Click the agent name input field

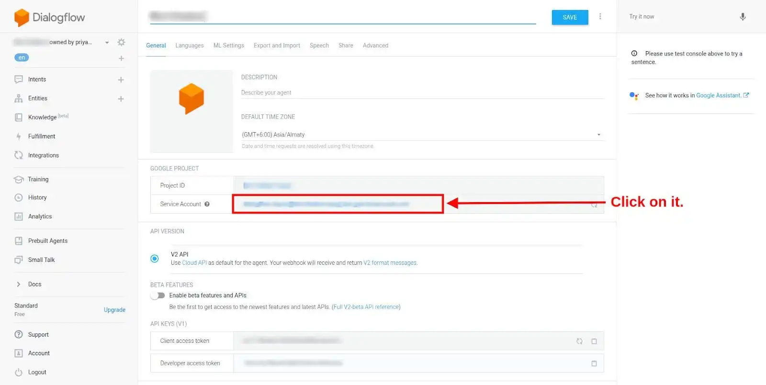tap(343, 16)
